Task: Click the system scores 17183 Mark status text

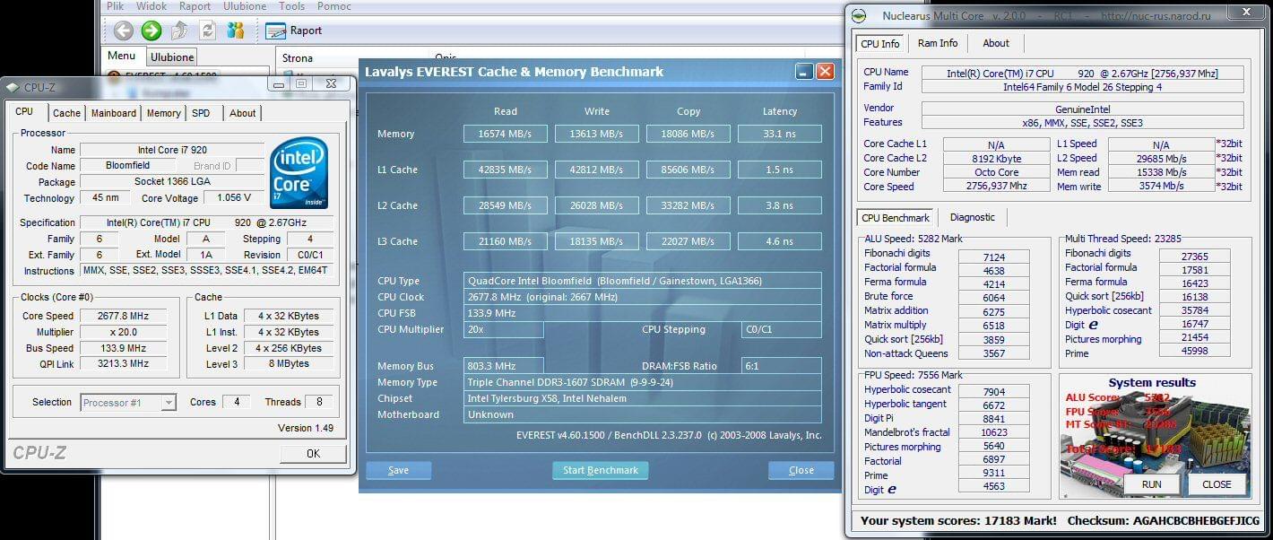Action: point(958,520)
